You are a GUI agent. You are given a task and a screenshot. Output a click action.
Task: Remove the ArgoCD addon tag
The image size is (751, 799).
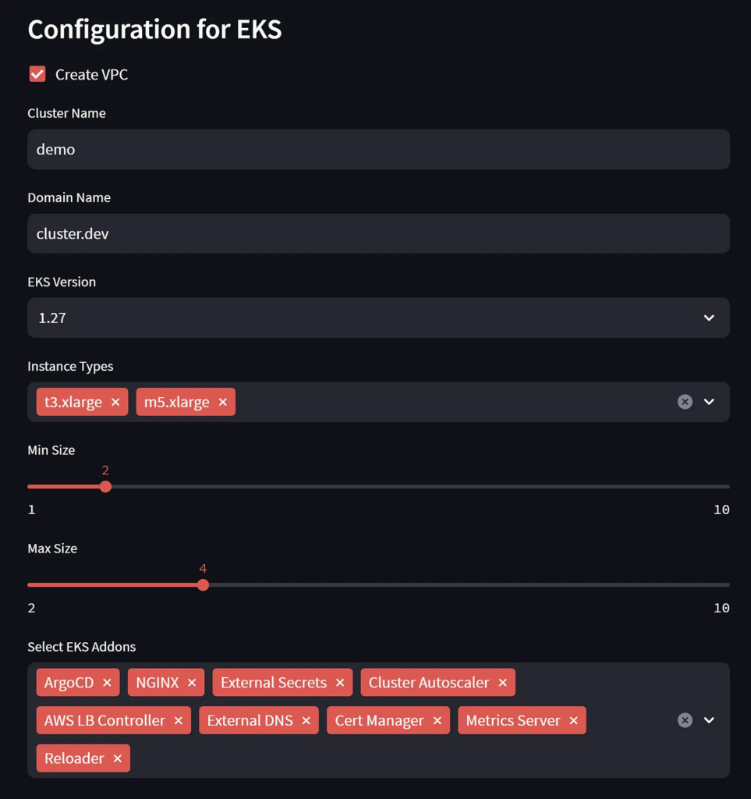[x=107, y=683]
